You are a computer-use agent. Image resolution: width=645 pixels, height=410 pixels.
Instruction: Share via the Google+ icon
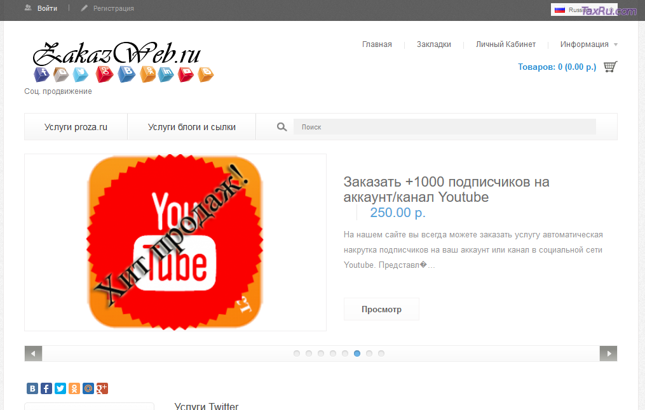pos(102,388)
